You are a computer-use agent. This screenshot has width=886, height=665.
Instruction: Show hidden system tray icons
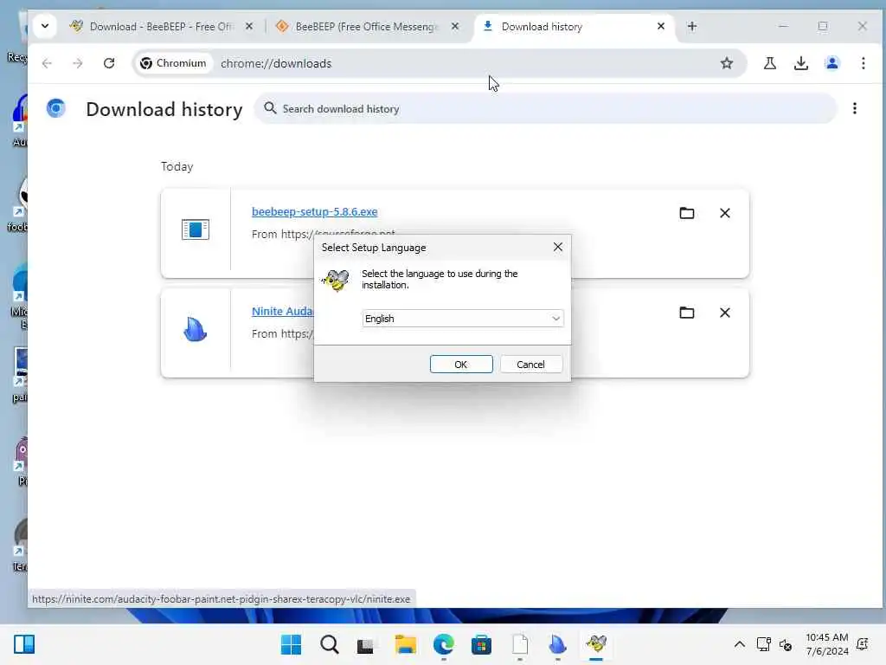coord(739,644)
